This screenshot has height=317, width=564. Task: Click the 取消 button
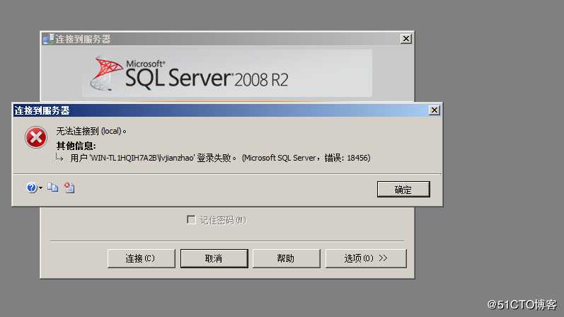tap(214, 258)
